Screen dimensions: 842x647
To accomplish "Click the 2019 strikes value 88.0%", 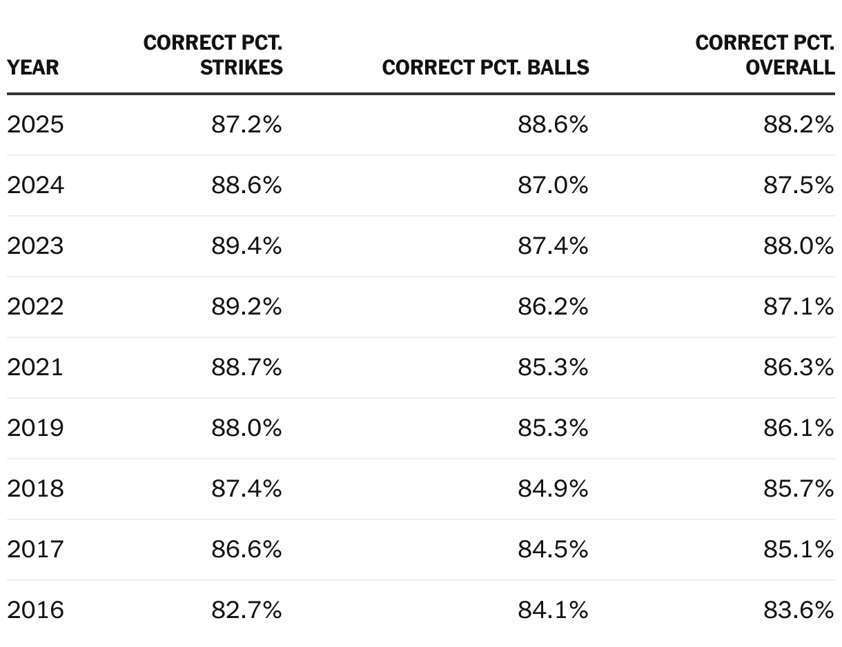I will pyautogui.click(x=246, y=428).
